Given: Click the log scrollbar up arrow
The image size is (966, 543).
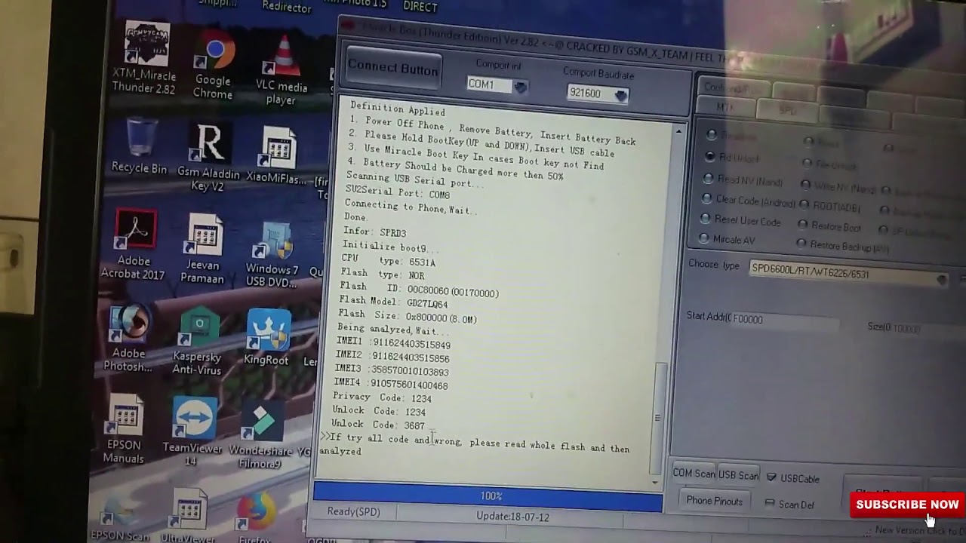Looking at the screenshot, I should (678, 130).
